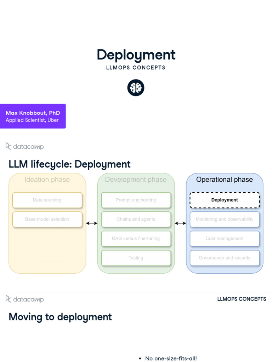Click the DataCamp logo beside LLMOPS CONCEPTS footer
The width and height of the screenshot is (272, 362).
click(24, 299)
